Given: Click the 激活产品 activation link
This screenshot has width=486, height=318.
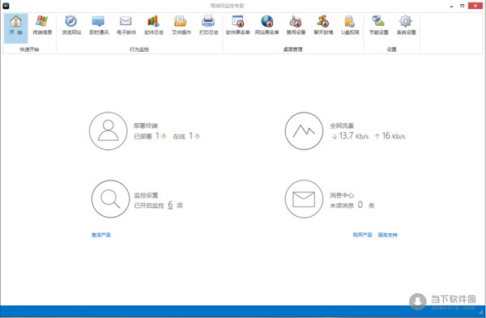Looking at the screenshot, I should click(x=100, y=235).
